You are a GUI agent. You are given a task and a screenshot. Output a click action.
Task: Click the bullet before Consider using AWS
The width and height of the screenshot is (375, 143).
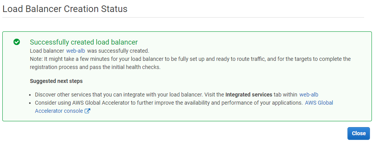[30, 103]
